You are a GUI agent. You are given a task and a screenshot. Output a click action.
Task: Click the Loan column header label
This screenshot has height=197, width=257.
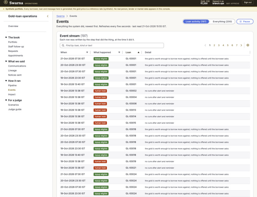click(128, 52)
